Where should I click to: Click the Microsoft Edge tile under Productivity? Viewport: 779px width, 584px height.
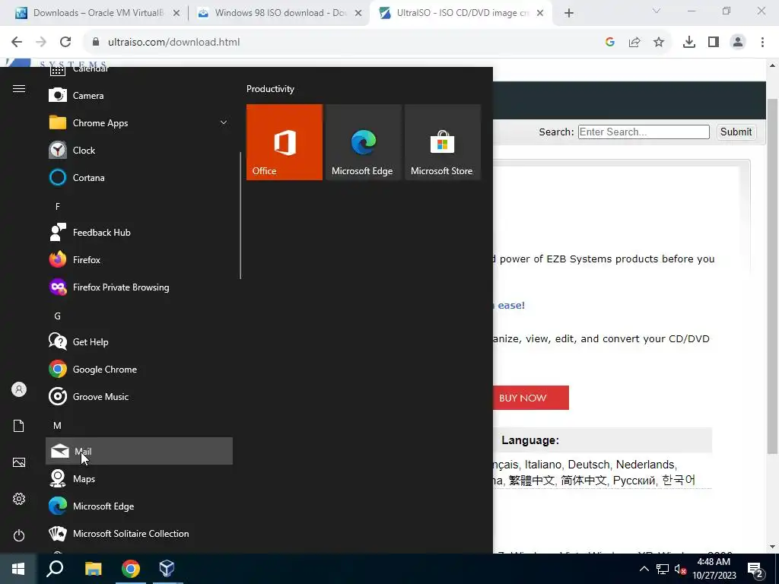point(363,142)
